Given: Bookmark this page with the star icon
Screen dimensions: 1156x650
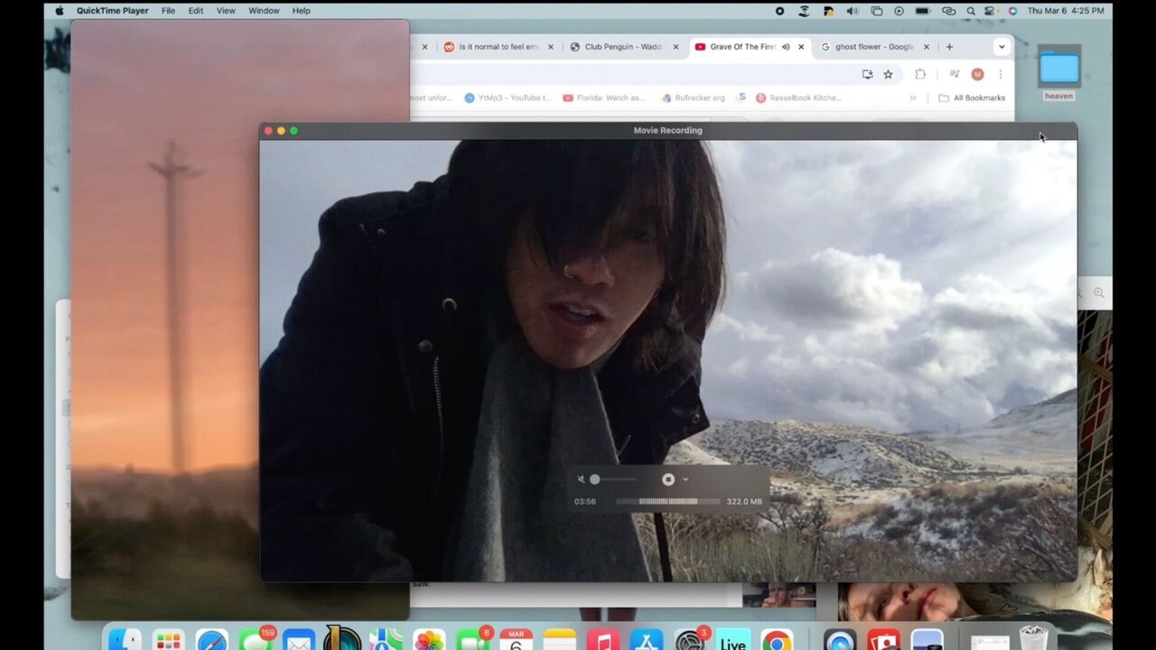Looking at the screenshot, I should [x=889, y=74].
